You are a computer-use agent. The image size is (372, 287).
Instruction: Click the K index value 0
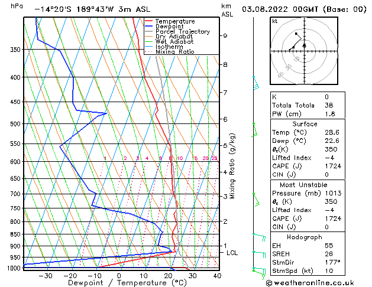(x=326, y=97)
